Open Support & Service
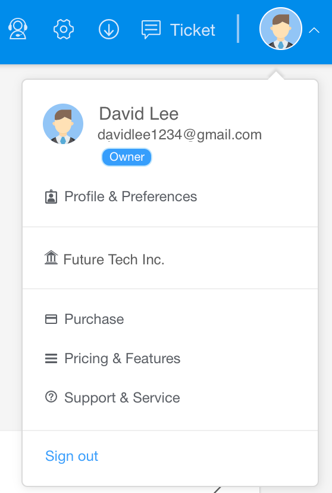The height and width of the screenshot is (493, 332). click(x=122, y=398)
